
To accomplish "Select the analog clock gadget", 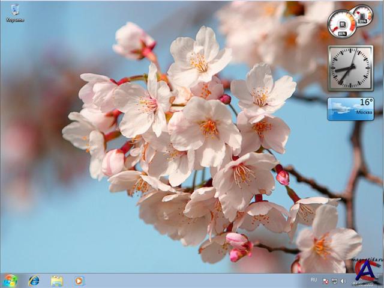I will [x=350, y=67].
